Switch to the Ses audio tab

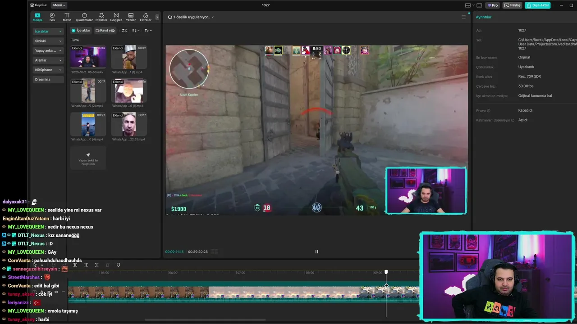pyautogui.click(x=52, y=17)
